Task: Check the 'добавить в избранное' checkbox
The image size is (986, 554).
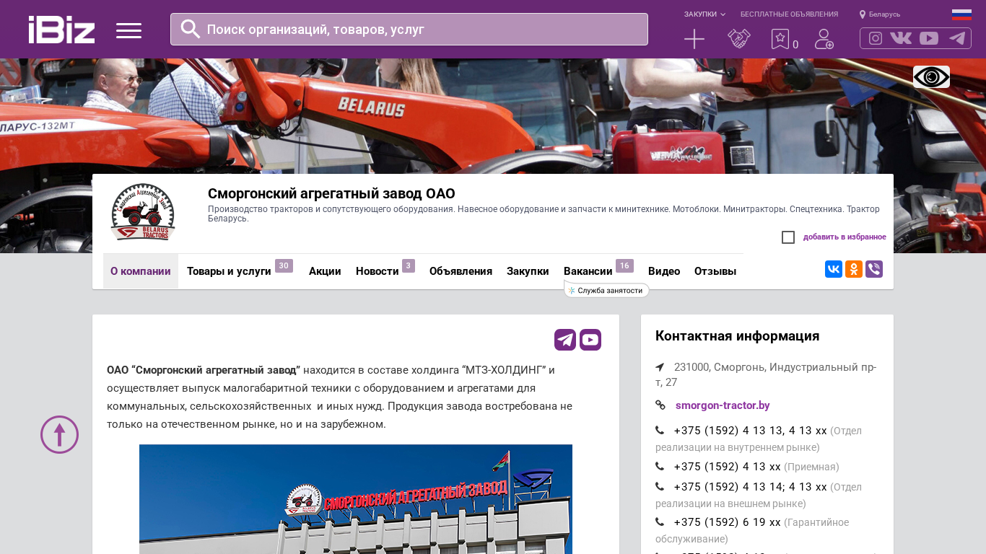Action: pyautogui.click(x=788, y=237)
